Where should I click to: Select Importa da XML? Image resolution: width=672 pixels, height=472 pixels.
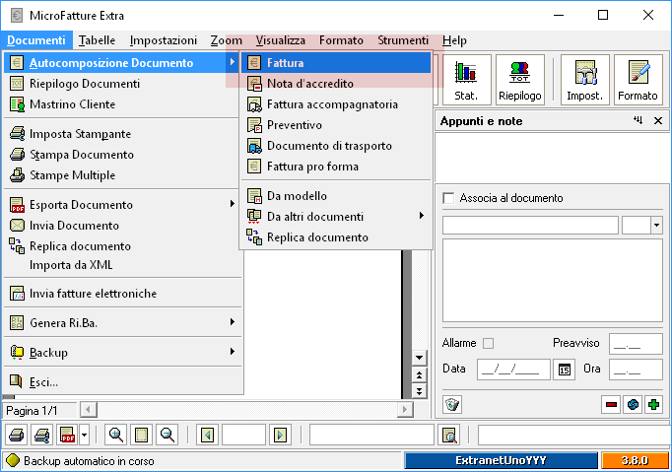[122, 265]
